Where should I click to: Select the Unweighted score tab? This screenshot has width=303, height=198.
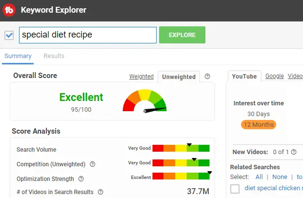coord(179,77)
